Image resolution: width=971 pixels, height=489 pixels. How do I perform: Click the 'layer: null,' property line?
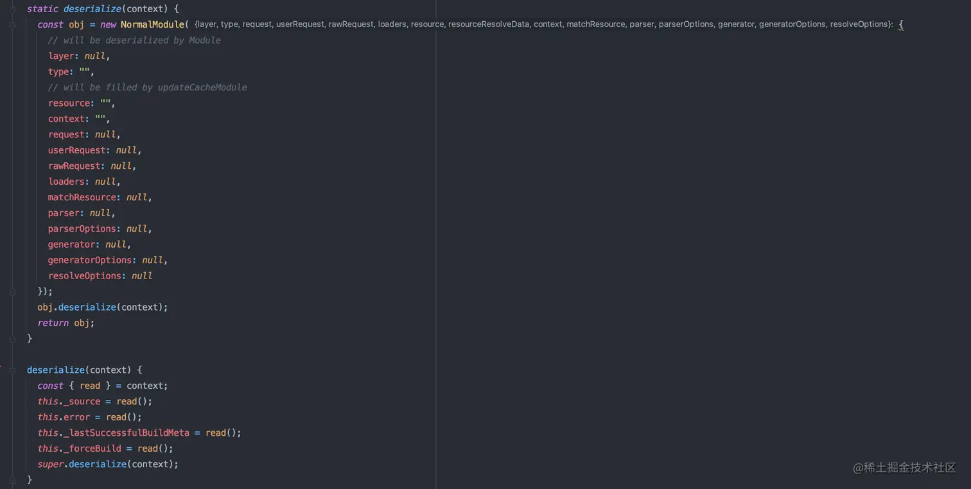click(79, 56)
